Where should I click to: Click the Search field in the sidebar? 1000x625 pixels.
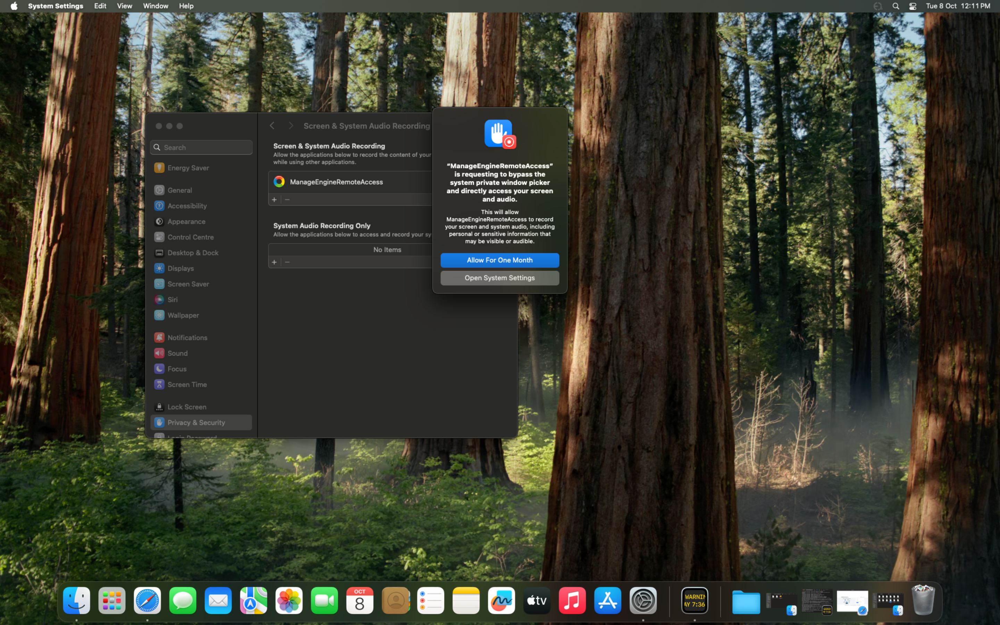point(201,147)
